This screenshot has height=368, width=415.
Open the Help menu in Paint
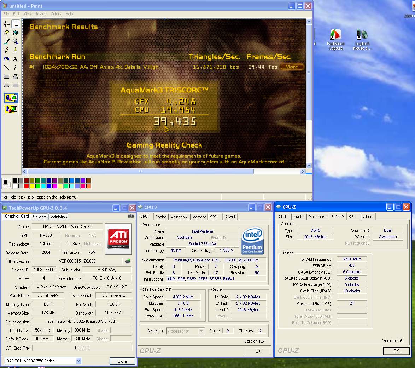pos(69,14)
